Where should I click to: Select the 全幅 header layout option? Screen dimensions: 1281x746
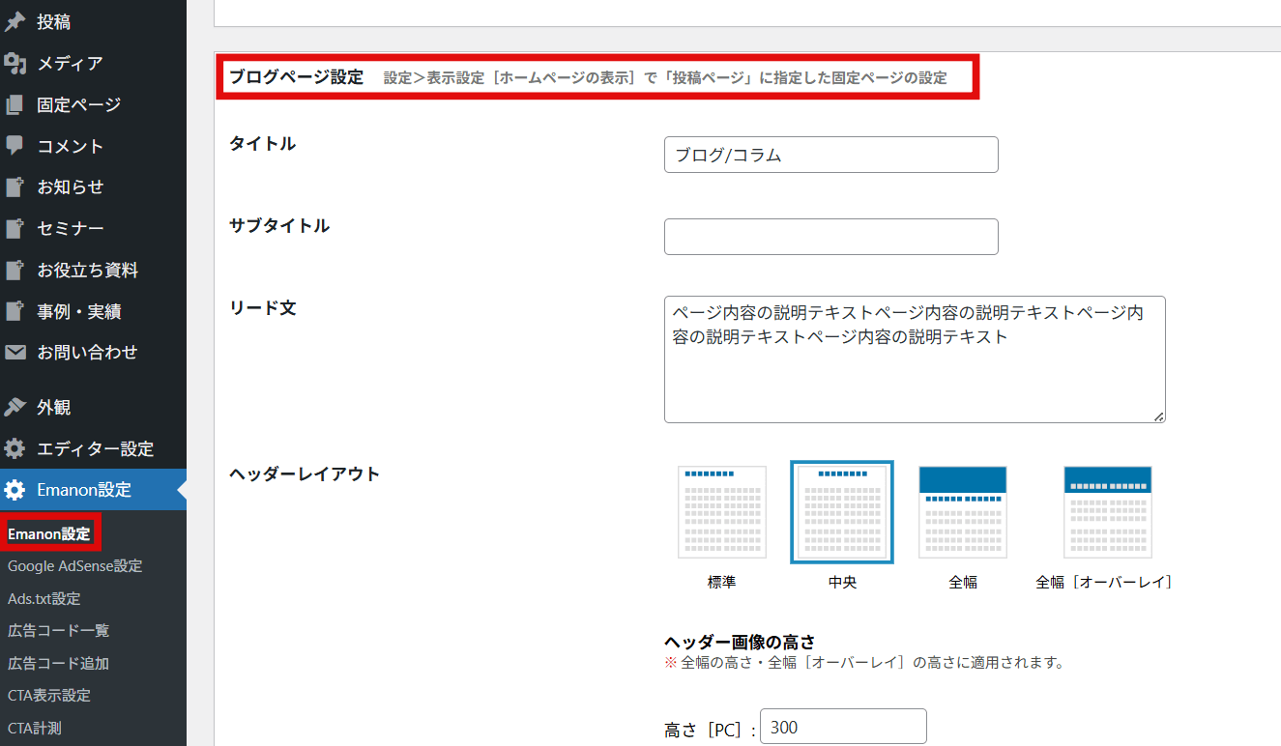coord(962,512)
